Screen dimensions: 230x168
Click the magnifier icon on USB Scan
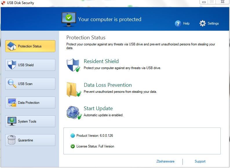pyautogui.click(x=12, y=84)
